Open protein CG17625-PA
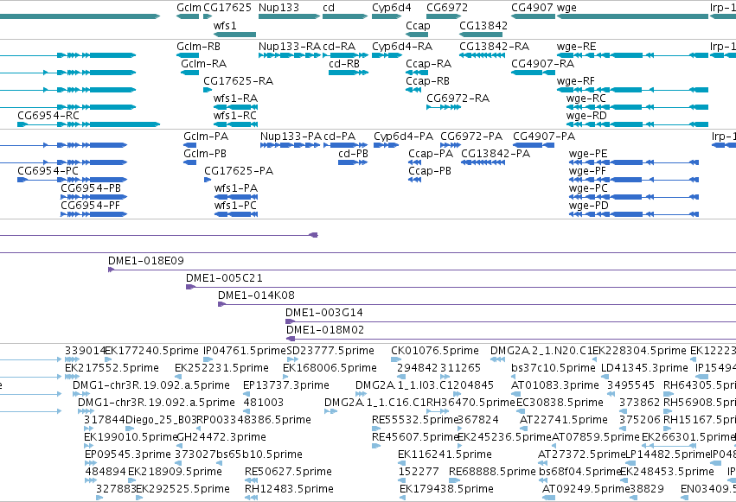 coord(239,170)
